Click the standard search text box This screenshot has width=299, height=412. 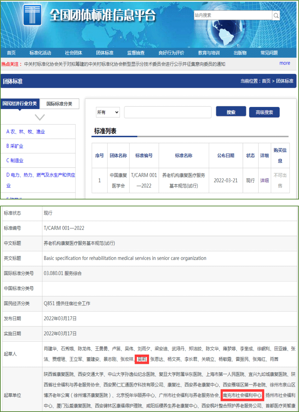click(168, 112)
